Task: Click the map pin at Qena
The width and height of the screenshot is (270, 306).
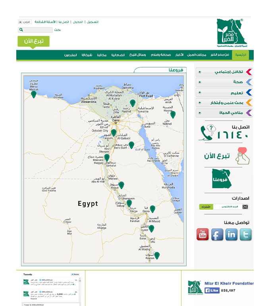Action: [152, 209]
